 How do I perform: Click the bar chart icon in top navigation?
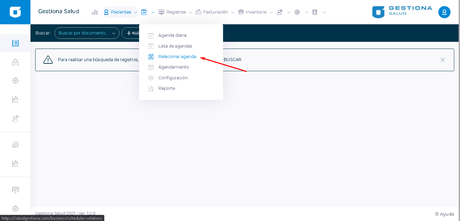point(95,12)
